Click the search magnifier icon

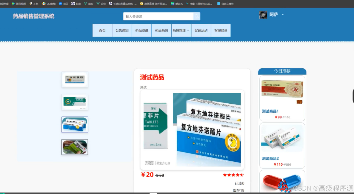pos(197,16)
